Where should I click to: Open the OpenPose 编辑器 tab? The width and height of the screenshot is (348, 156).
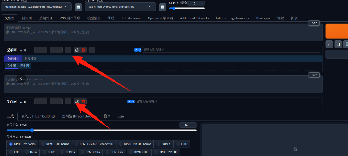pyautogui.click(x=160, y=18)
